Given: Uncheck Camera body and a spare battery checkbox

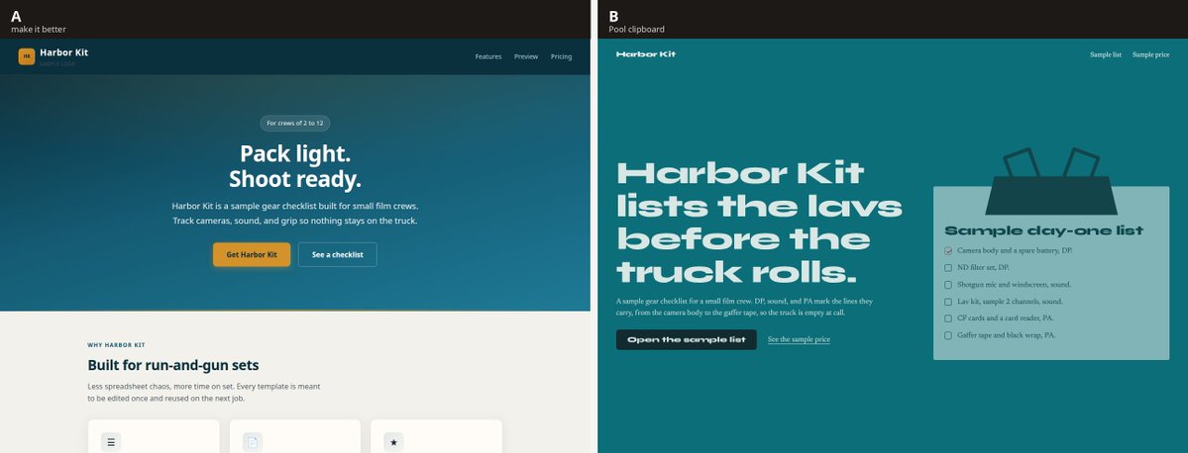Looking at the screenshot, I should 948,250.
